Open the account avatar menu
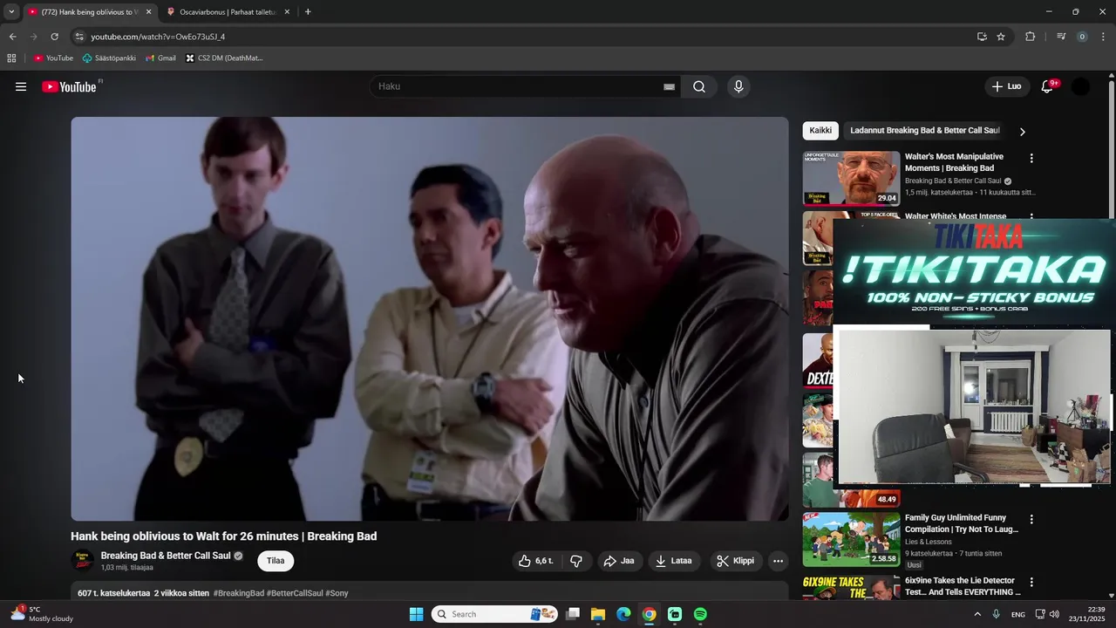Image resolution: width=1116 pixels, height=628 pixels. 1080,86
